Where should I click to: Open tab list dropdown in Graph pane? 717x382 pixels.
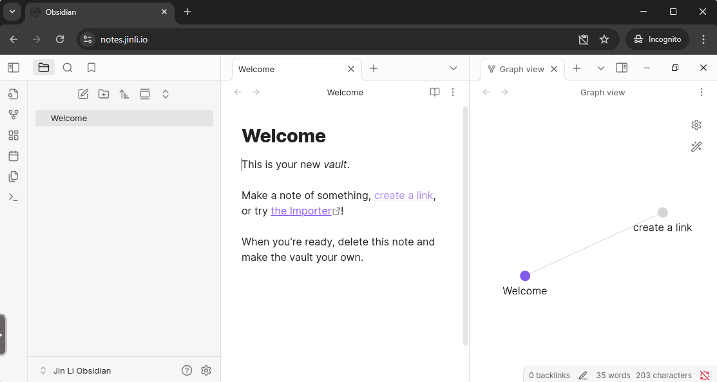(x=601, y=68)
